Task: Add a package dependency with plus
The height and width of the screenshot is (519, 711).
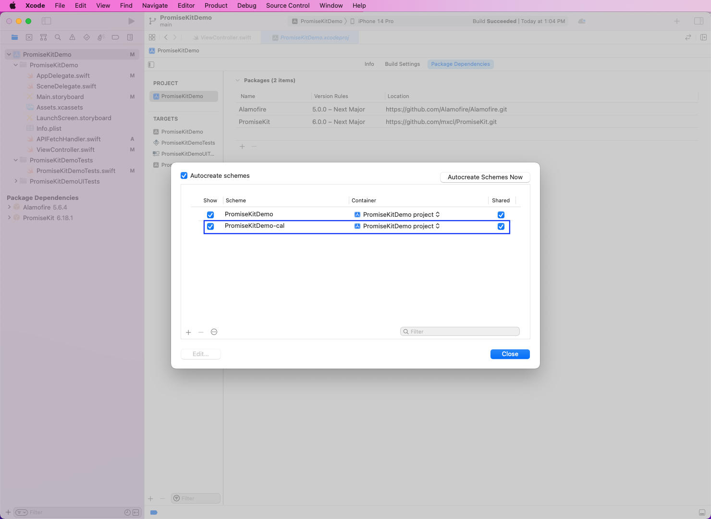Action: (242, 147)
